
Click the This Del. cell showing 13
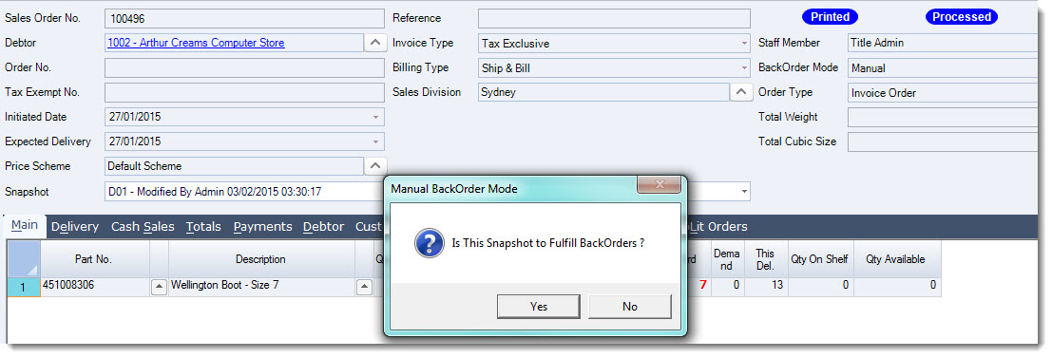(766, 287)
